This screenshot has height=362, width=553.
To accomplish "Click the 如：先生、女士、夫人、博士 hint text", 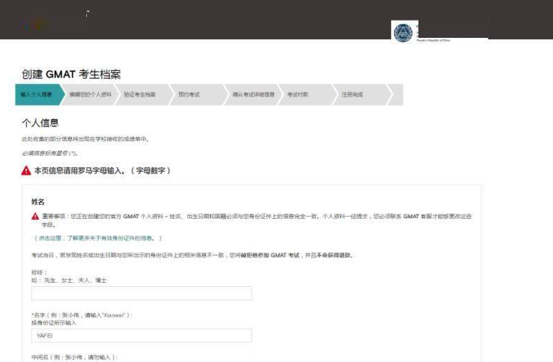I will 69,280.
